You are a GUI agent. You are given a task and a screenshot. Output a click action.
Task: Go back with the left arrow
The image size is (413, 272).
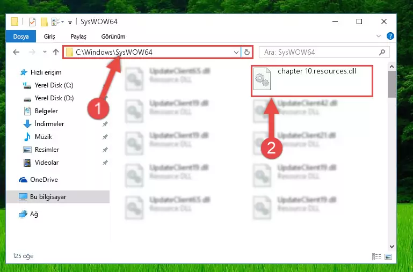point(16,52)
